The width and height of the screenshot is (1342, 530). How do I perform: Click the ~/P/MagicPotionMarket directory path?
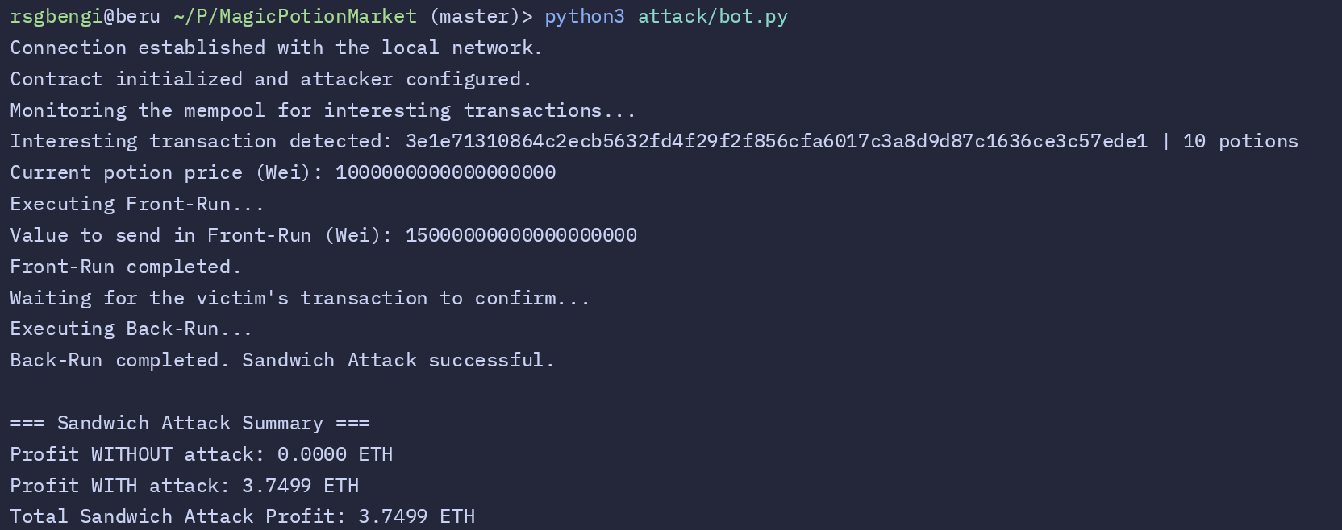point(295,17)
